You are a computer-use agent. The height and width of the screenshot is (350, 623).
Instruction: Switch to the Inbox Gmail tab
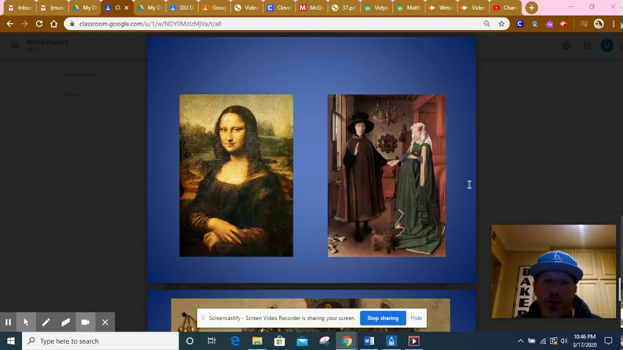[x=19, y=8]
